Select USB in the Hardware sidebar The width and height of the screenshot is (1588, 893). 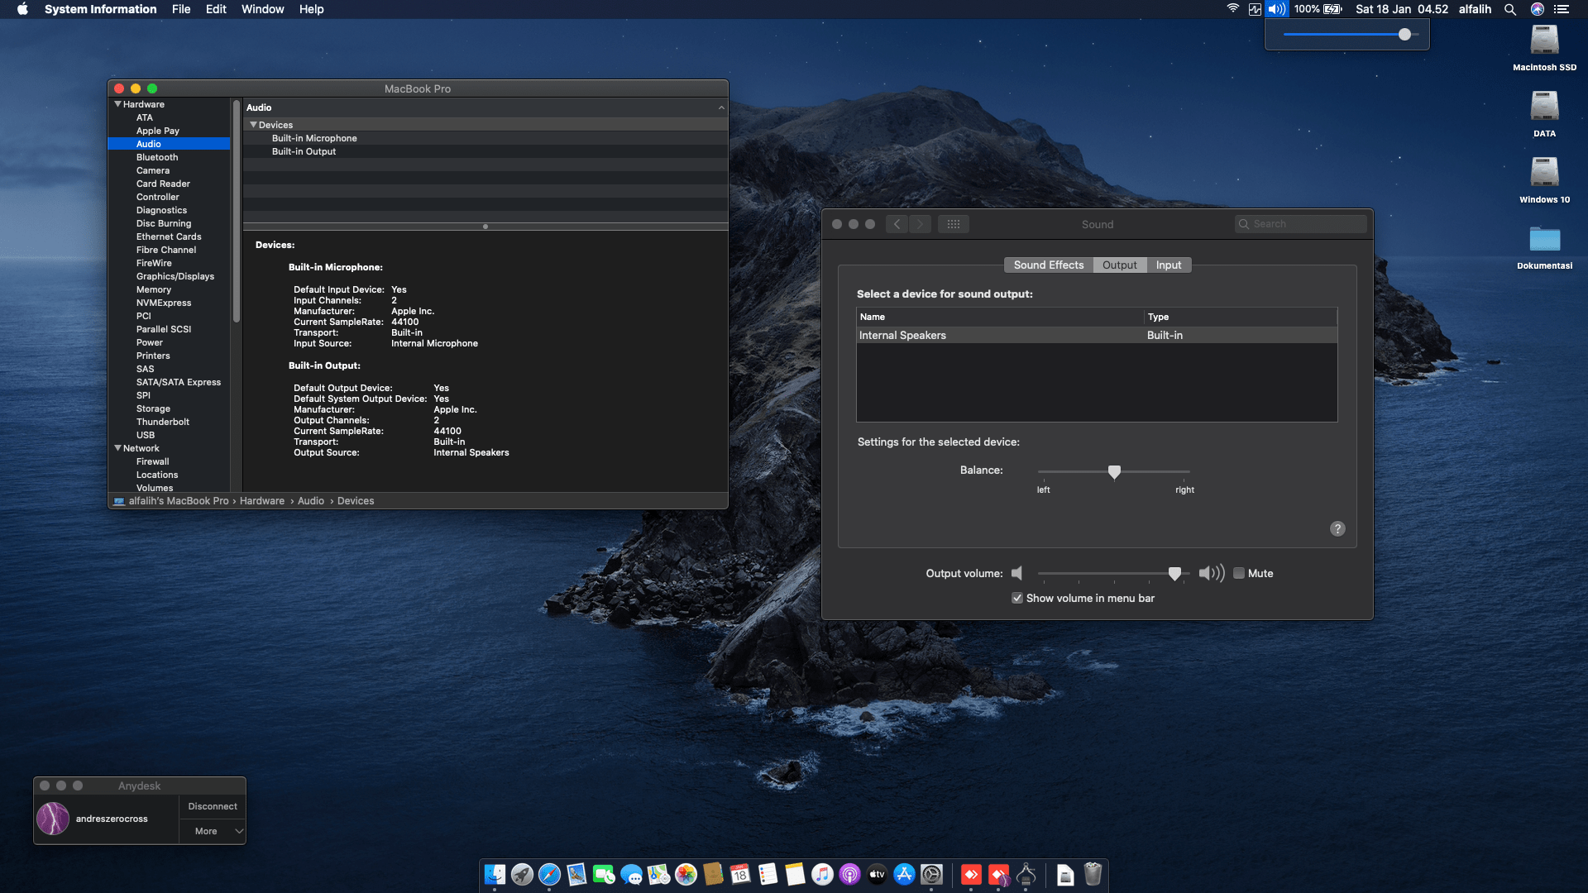click(x=146, y=435)
